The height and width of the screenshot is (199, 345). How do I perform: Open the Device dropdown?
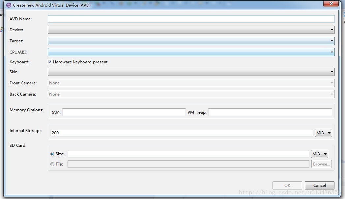tap(191, 30)
